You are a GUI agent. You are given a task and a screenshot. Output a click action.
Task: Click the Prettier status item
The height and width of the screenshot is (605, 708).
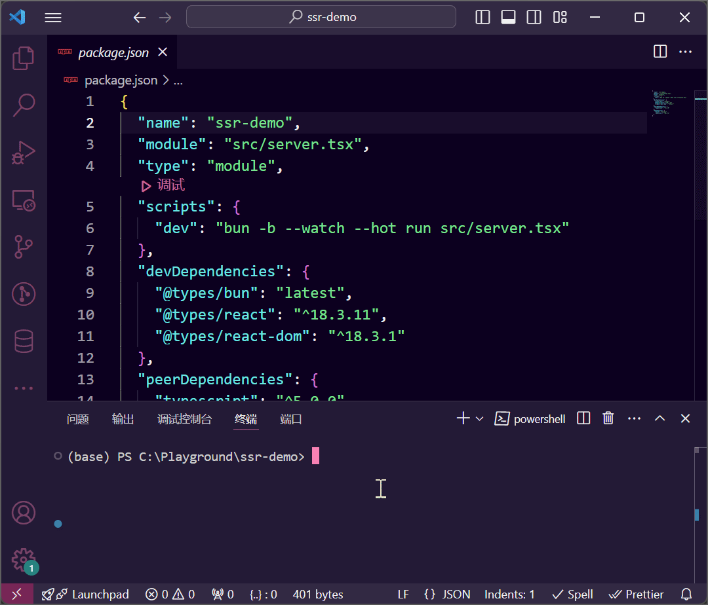tap(636, 595)
